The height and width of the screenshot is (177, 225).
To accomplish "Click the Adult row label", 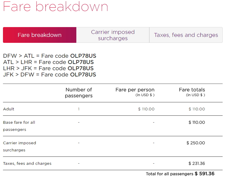I will coord(9,109).
